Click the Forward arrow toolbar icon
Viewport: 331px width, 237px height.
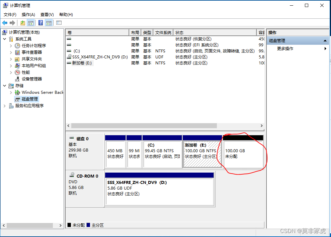point(12,23)
